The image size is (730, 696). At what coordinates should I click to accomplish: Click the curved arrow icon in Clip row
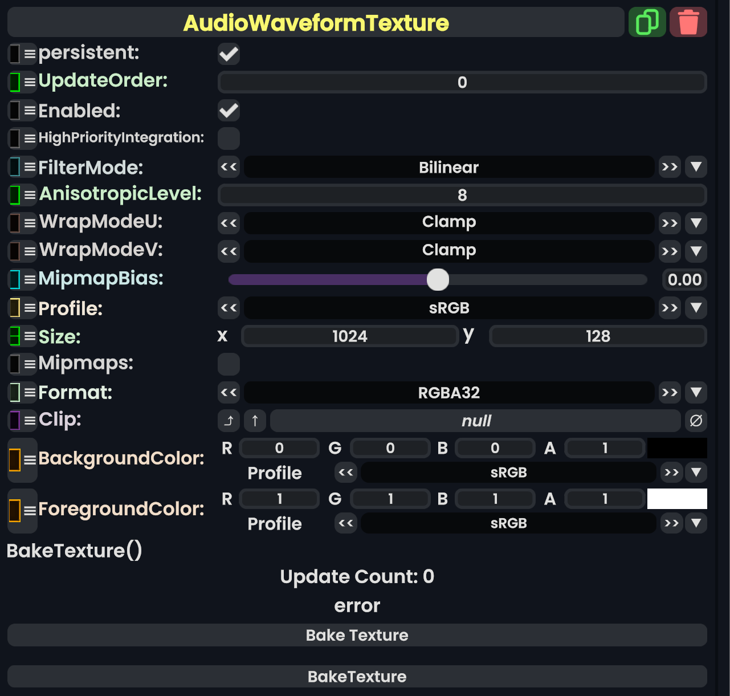[x=229, y=421]
